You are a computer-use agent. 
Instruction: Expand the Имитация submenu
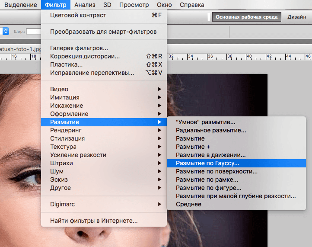pyautogui.click(x=104, y=97)
